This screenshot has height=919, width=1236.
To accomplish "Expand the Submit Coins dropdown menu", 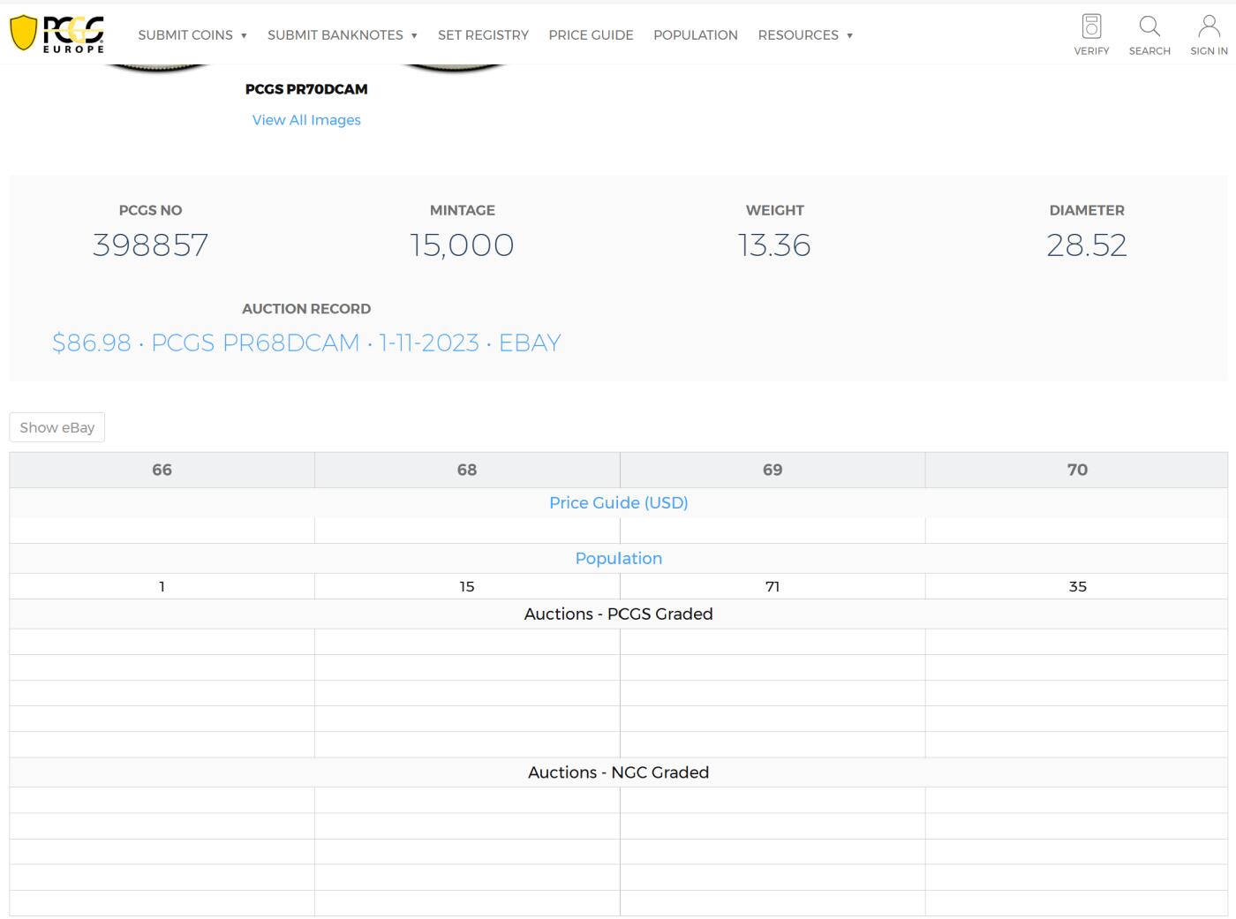I will (192, 35).
